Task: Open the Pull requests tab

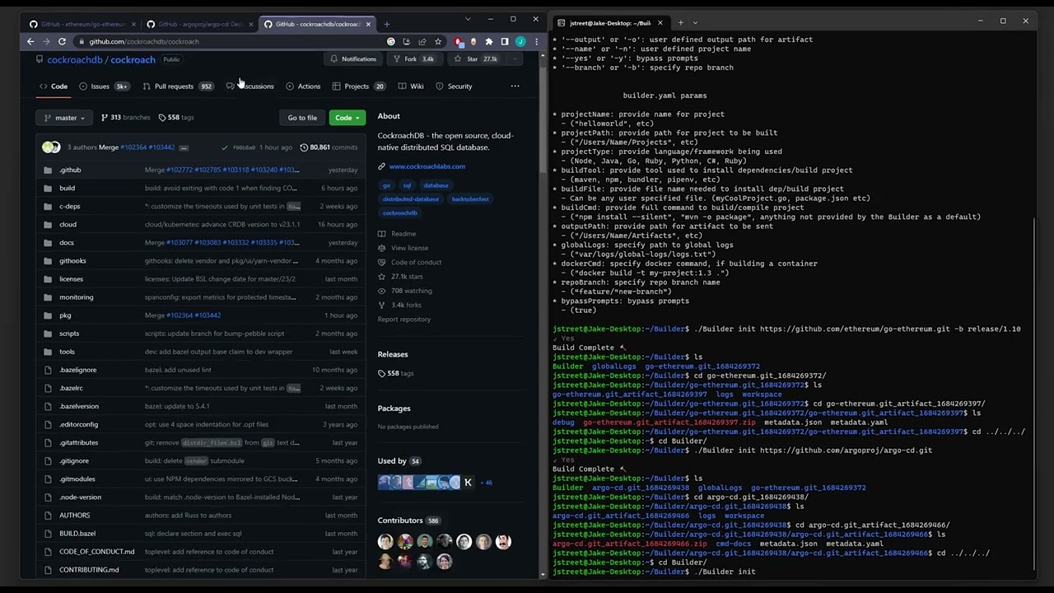Action: pyautogui.click(x=178, y=86)
